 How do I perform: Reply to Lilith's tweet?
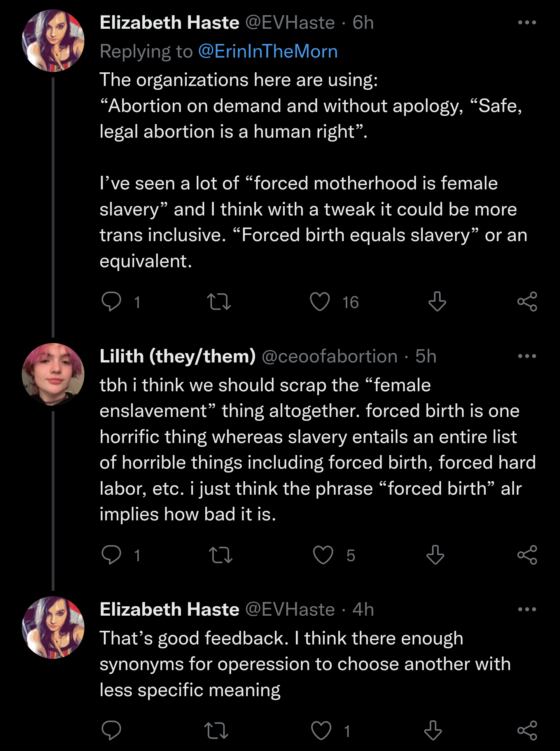[x=111, y=555]
